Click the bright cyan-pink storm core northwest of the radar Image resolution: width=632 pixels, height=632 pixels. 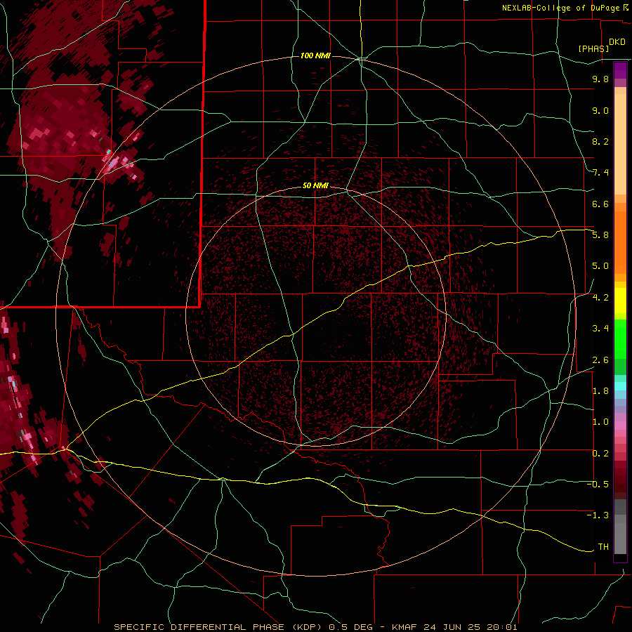click(x=114, y=162)
